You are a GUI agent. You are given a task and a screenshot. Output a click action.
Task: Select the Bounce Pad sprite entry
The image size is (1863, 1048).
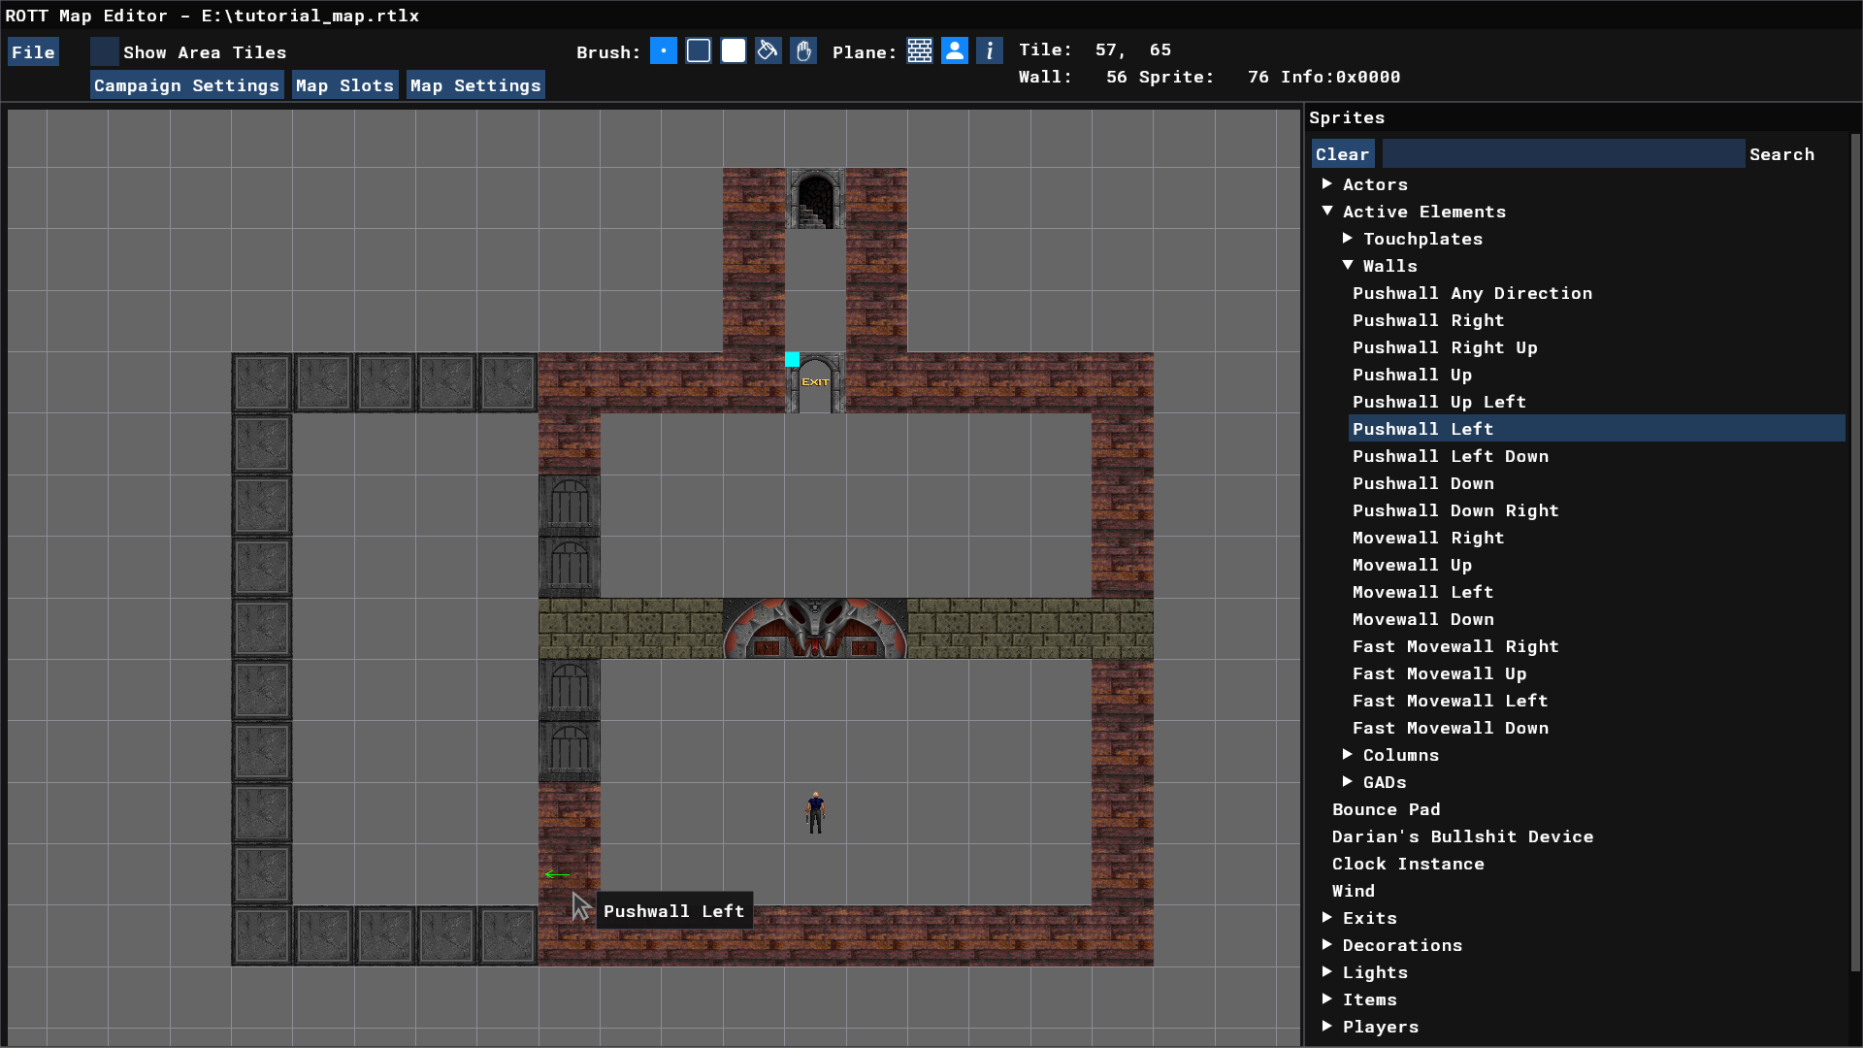pyautogui.click(x=1386, y=809)
